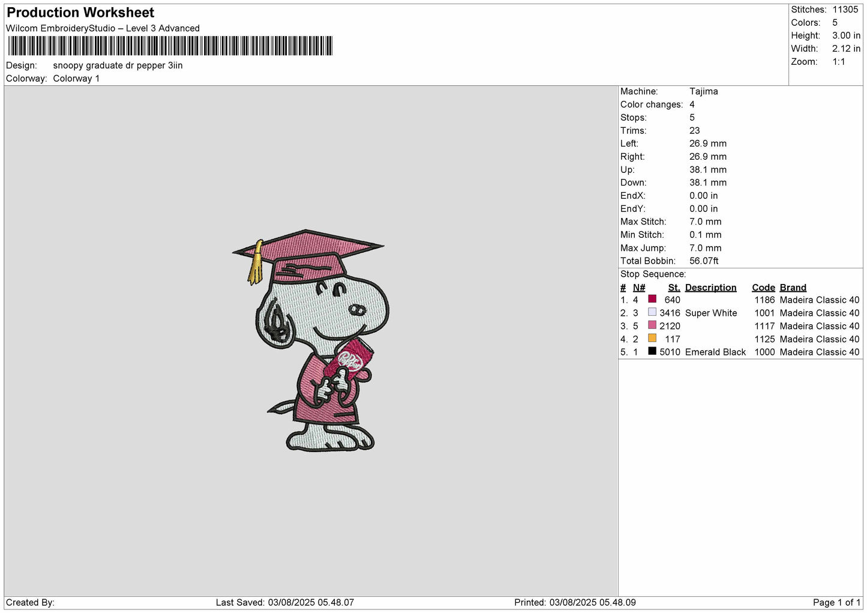The width and height of the screenshot is (867, 613).
Task: Click the Zoom value 1:1
Action: pos(839,62)
